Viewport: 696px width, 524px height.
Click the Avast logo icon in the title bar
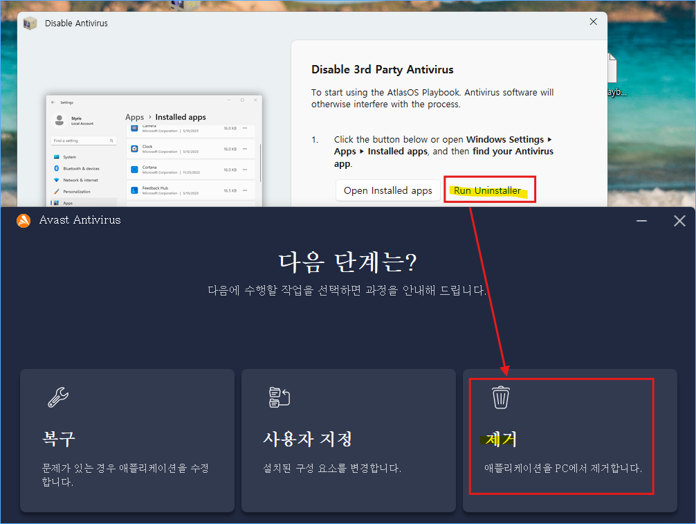click(x=24, y=220)
